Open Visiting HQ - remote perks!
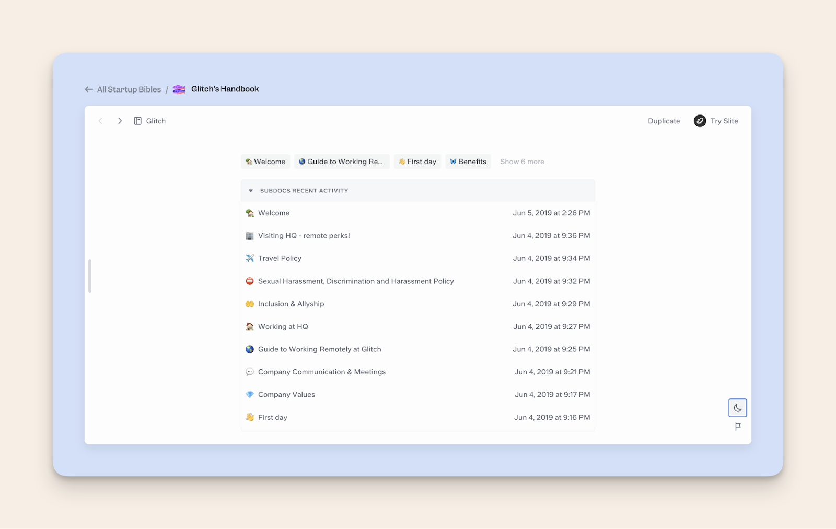Image resolution: width=836 pixels, height=529 pixels. coord(418,236)
